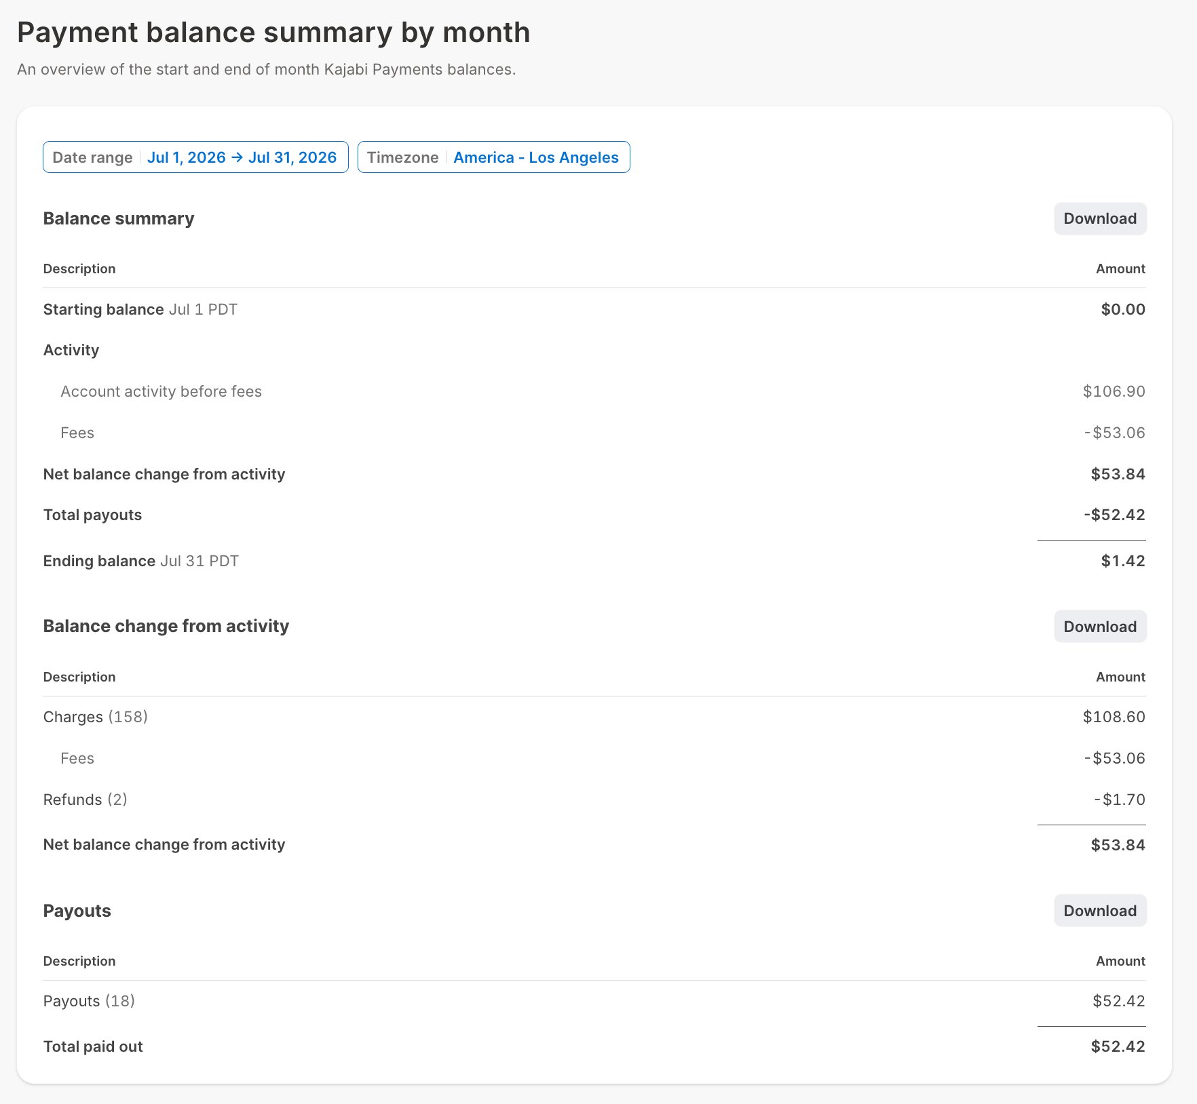
Task: Download the Balance change from activity report
Action: [1100, 627]
